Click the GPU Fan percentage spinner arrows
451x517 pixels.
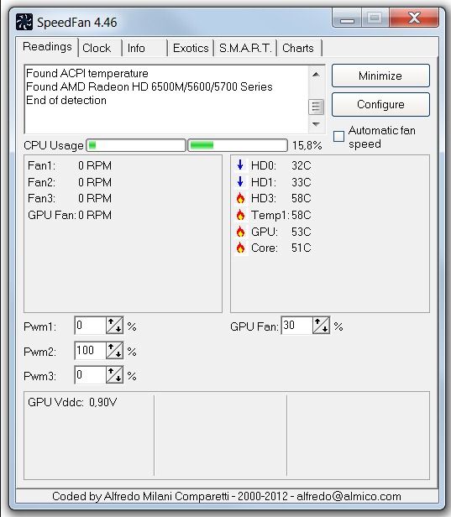click(321, 326)
